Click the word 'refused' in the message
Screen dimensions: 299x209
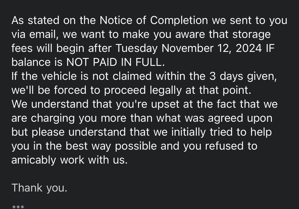pos(224,146)
